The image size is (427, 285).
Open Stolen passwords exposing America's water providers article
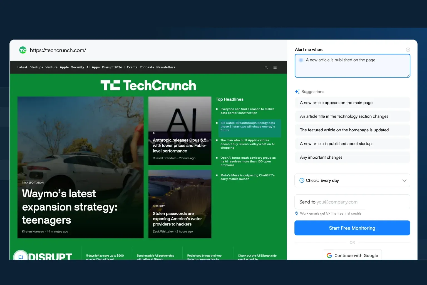pyautogui.click(x=177, y=219)
